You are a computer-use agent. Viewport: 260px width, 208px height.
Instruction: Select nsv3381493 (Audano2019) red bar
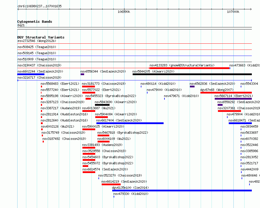89,148
